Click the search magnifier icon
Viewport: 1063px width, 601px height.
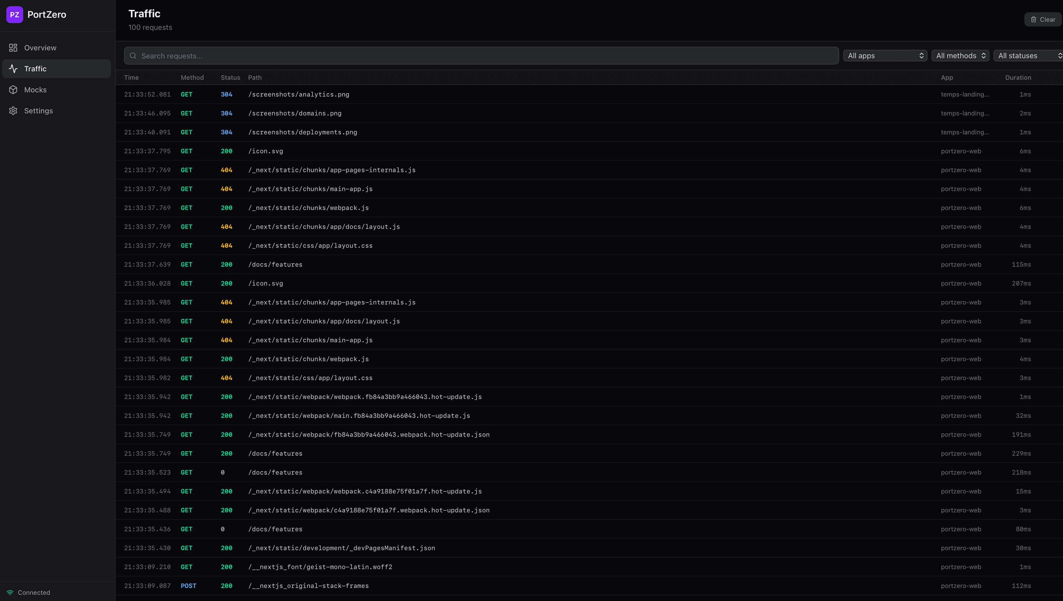click(133, 55)
